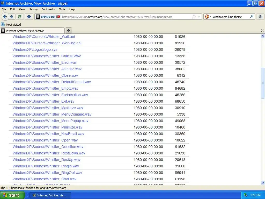
Task: Open Whistler_Asterisc.wav sound link
Action: [x=47, y=69]
